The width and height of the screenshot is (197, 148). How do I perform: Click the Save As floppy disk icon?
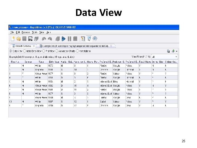pyautogui.click(x=30, y=39)
